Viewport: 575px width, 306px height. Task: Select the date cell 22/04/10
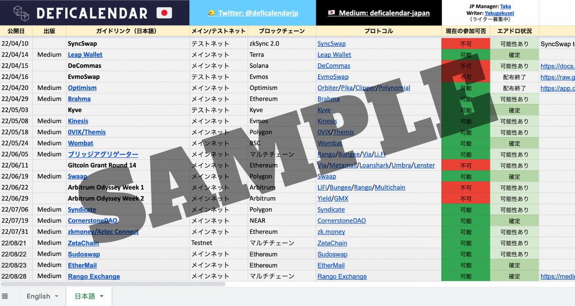pos(16,44)
